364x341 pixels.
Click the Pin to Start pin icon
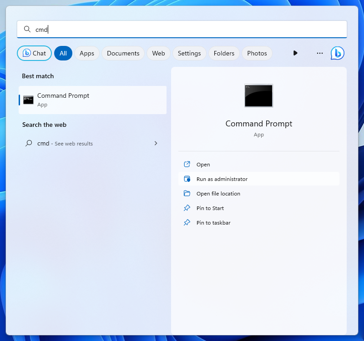(x=187, y=208)
